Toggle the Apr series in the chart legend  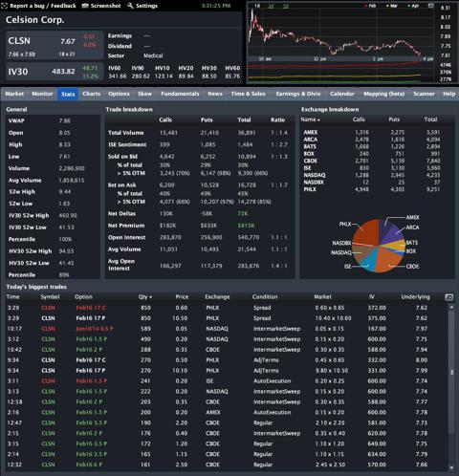(x=413, y=6)
